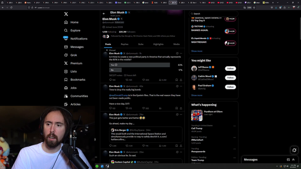Click the Articles icon in the sidebar
Viewport: 301px width, 169px height.
66,104
